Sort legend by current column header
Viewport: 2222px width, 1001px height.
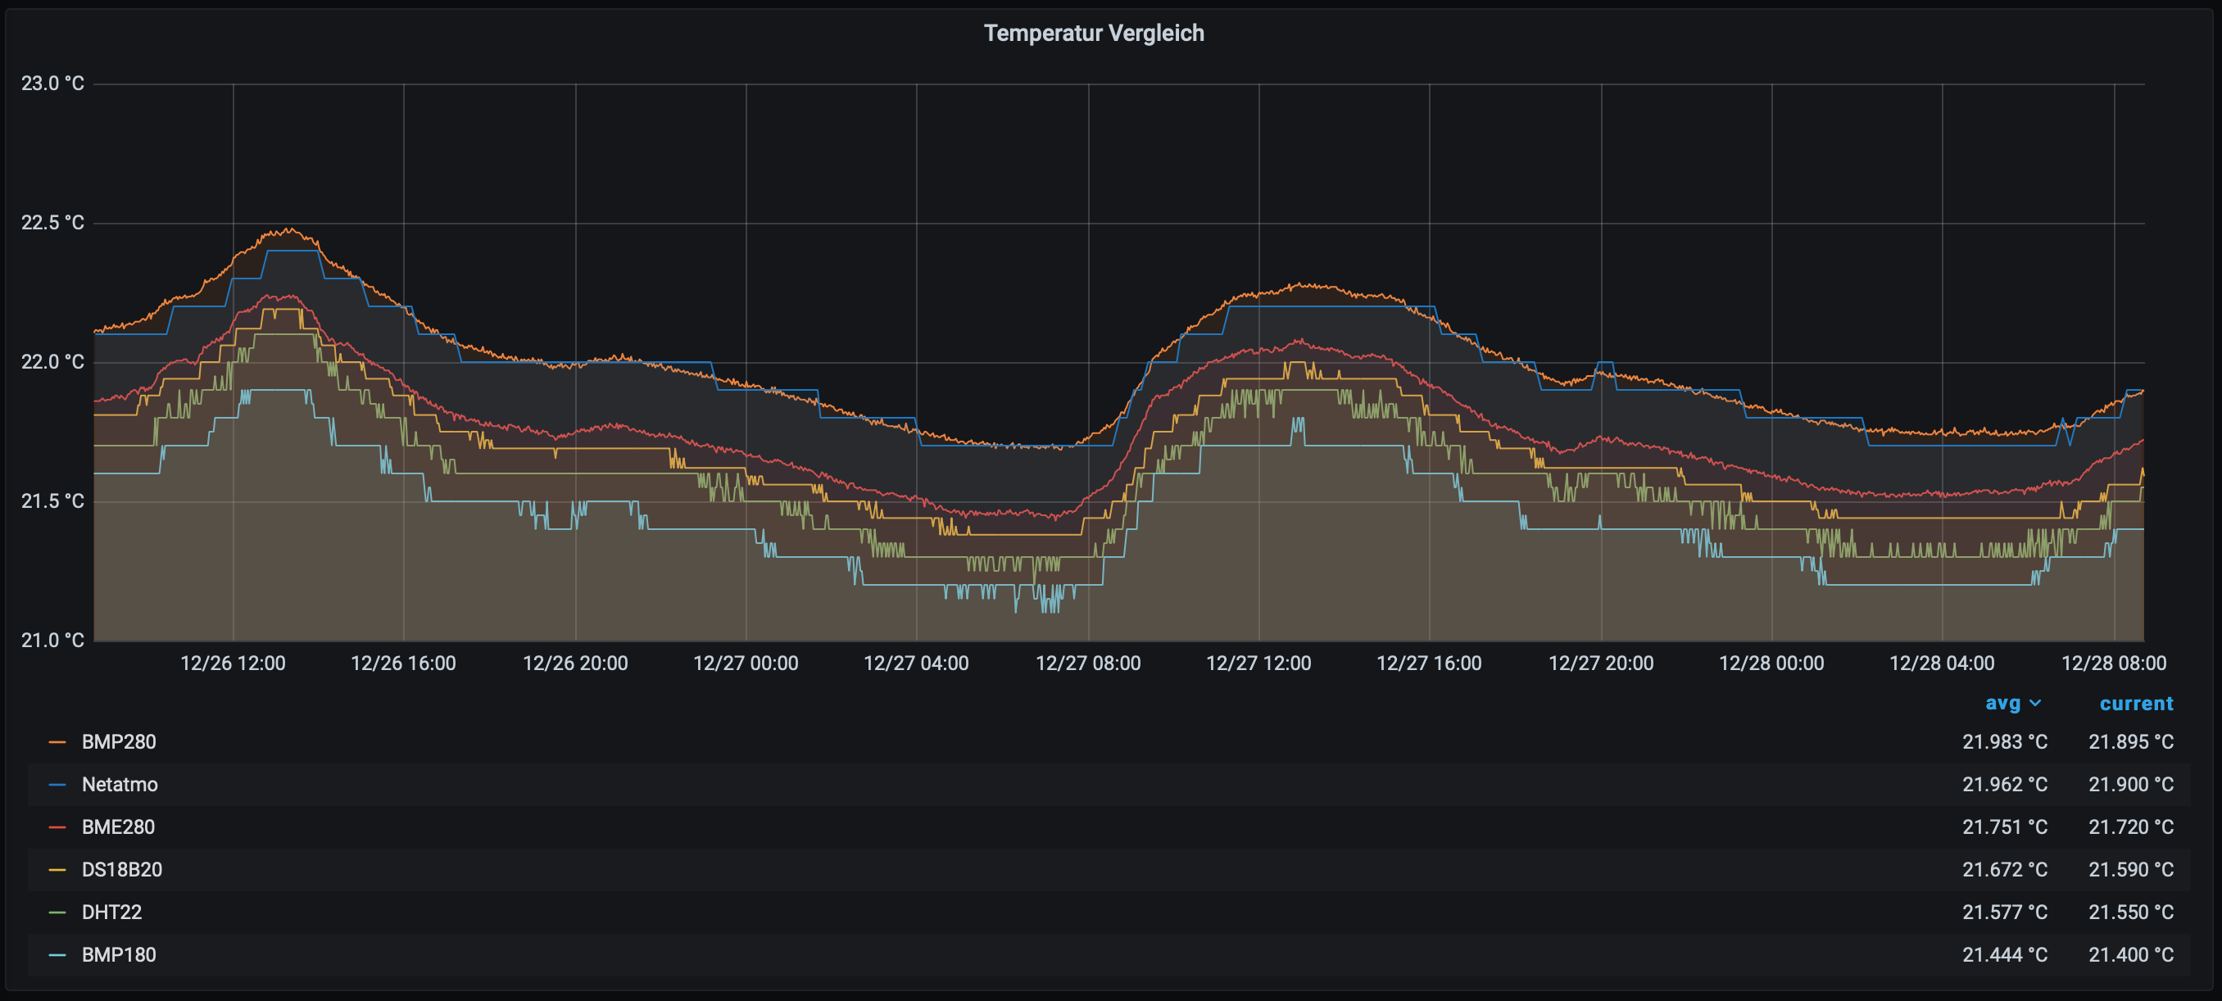coord(2136,704)
